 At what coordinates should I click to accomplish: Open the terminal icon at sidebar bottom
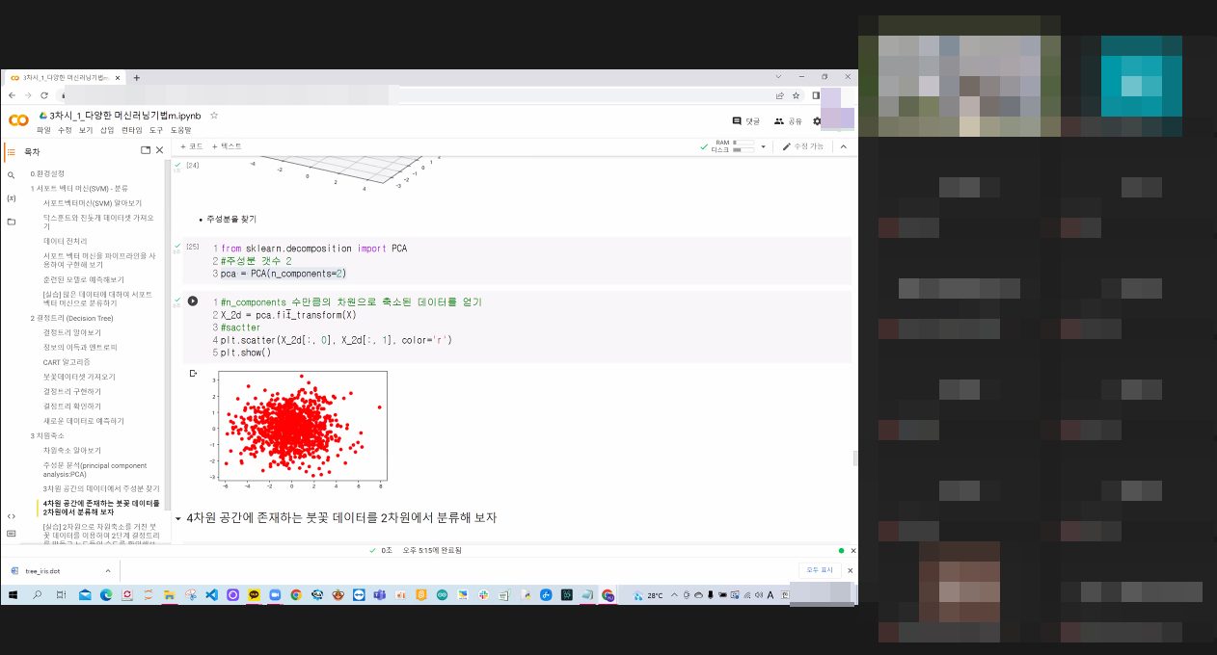point(11,533)
